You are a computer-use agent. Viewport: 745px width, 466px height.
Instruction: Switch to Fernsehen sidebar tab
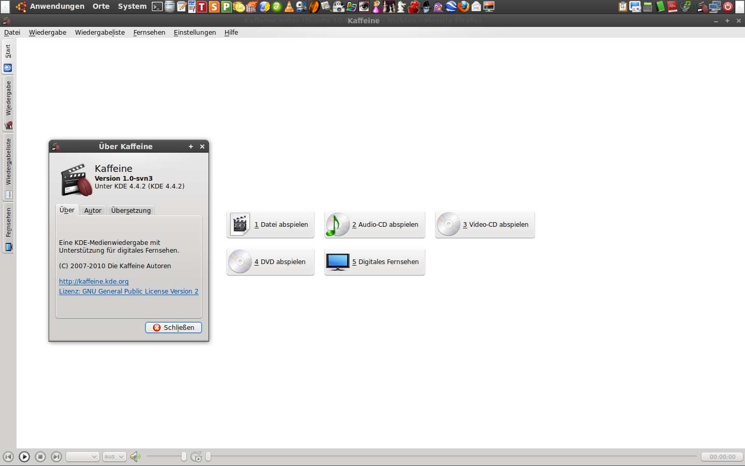[8, 228]
